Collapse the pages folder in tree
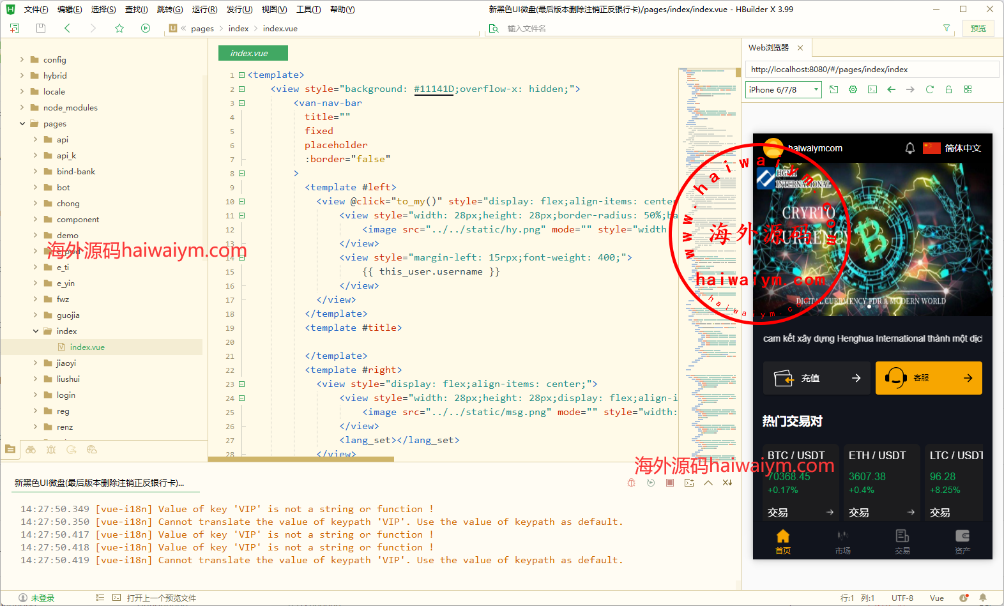Screen dimensions: 1004x606 (22, 124)
